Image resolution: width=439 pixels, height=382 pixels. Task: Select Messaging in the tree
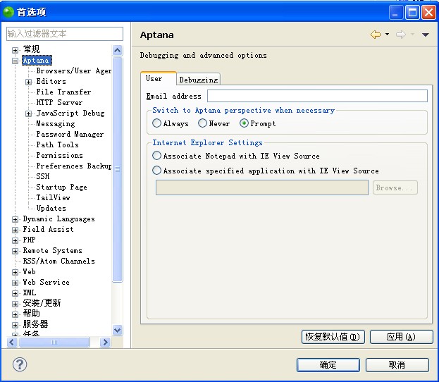(x=56, y=123)
